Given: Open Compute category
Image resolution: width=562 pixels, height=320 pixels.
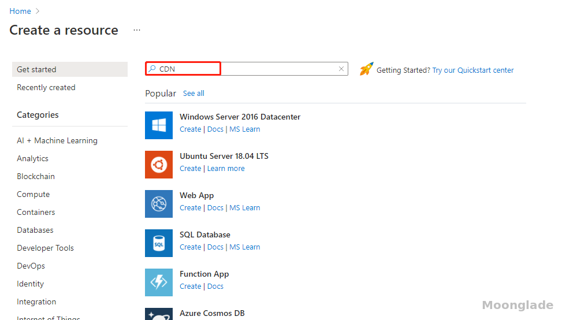Looking at the screenshot, I should point(33,194).
